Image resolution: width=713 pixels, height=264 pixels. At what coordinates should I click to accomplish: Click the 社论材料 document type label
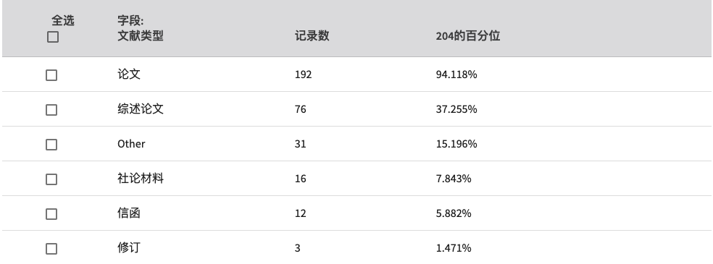pos(140,178)
